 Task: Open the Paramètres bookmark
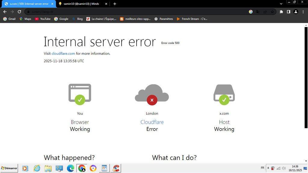(x=164, y=19)
